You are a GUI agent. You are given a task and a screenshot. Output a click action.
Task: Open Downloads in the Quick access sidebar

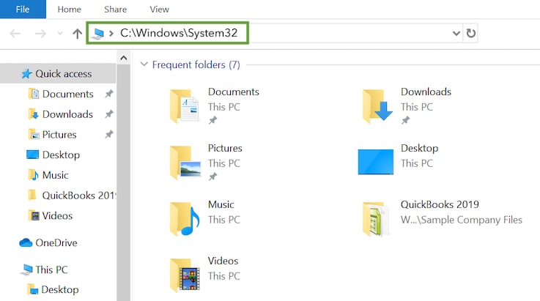tap(67, 114)
